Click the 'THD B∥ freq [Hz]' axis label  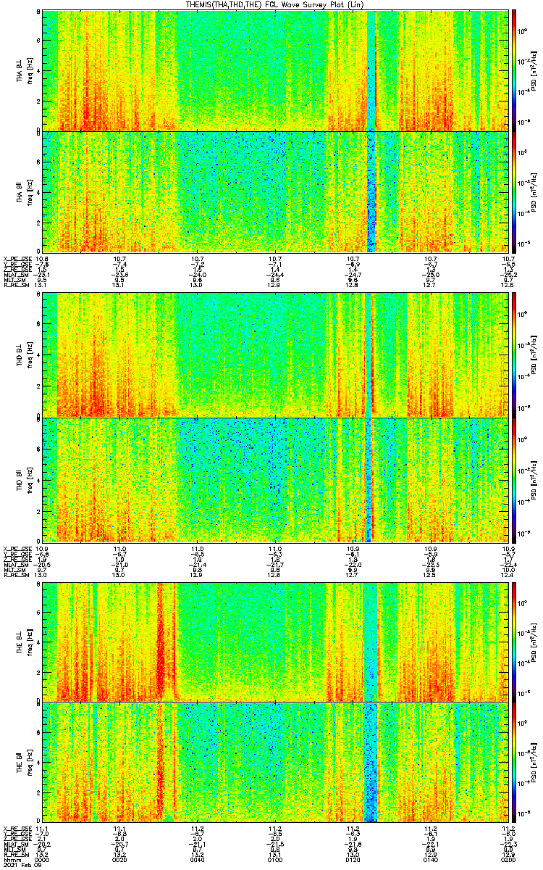(x=24, y=480)
